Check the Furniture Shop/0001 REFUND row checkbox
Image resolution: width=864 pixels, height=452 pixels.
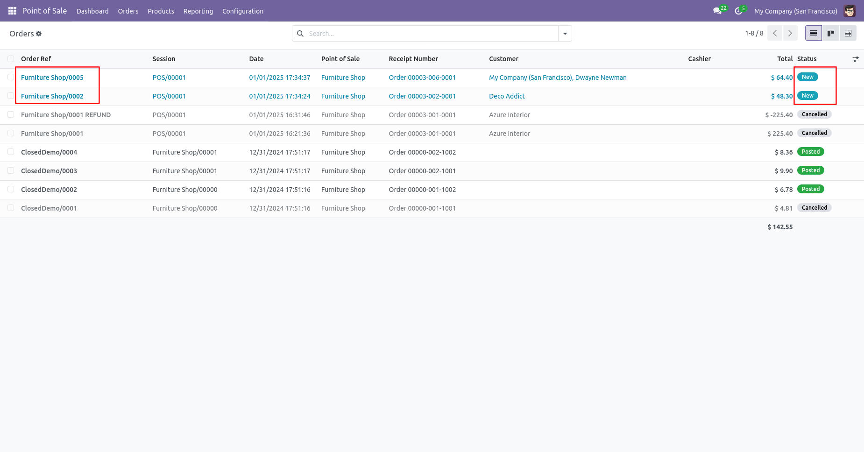click(11, 114)
